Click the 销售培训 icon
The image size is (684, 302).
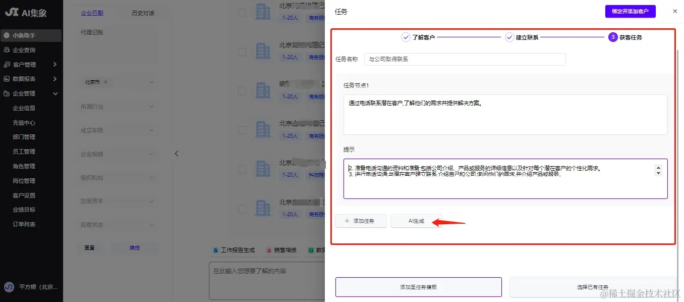click(269, 250)
